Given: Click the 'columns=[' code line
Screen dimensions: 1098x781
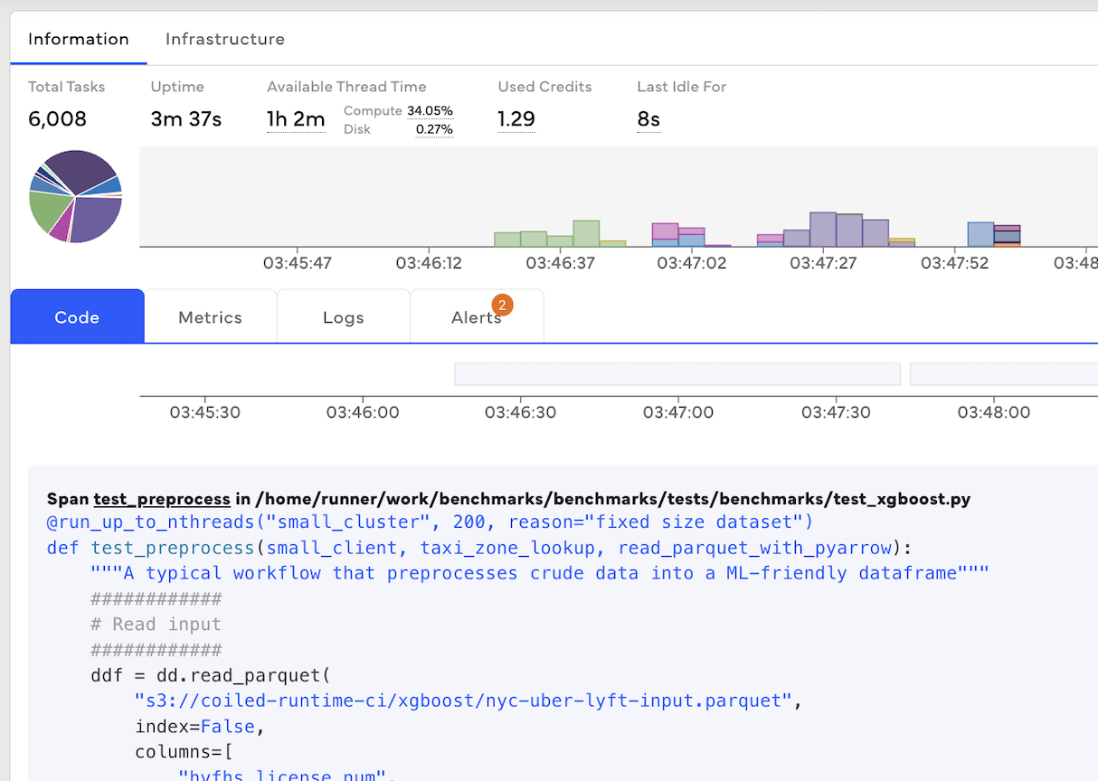Looking at the screenshot, I should tap(184, 752).
